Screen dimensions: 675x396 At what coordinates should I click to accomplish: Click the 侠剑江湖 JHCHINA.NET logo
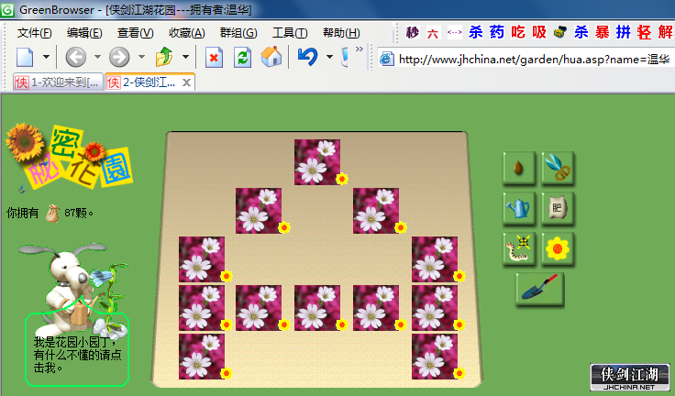[629, 377]
